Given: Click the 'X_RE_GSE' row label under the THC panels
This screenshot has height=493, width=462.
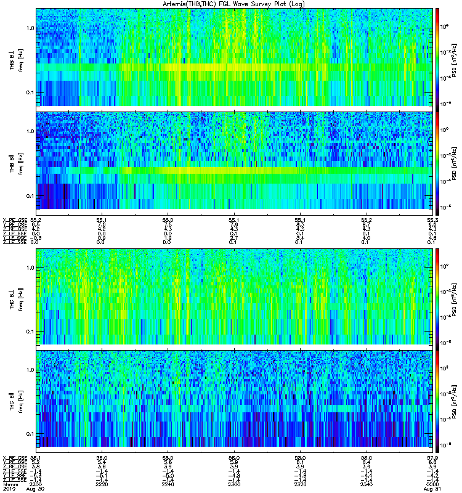Looking at the screenshot, I should tap(15, 458).
